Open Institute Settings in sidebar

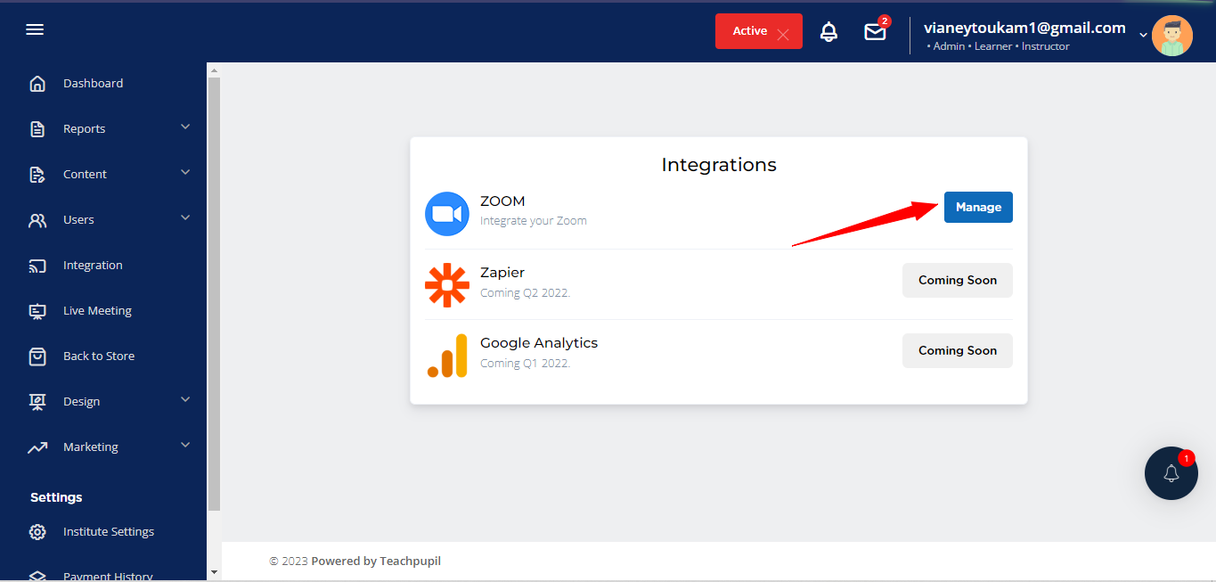(108, 532)
